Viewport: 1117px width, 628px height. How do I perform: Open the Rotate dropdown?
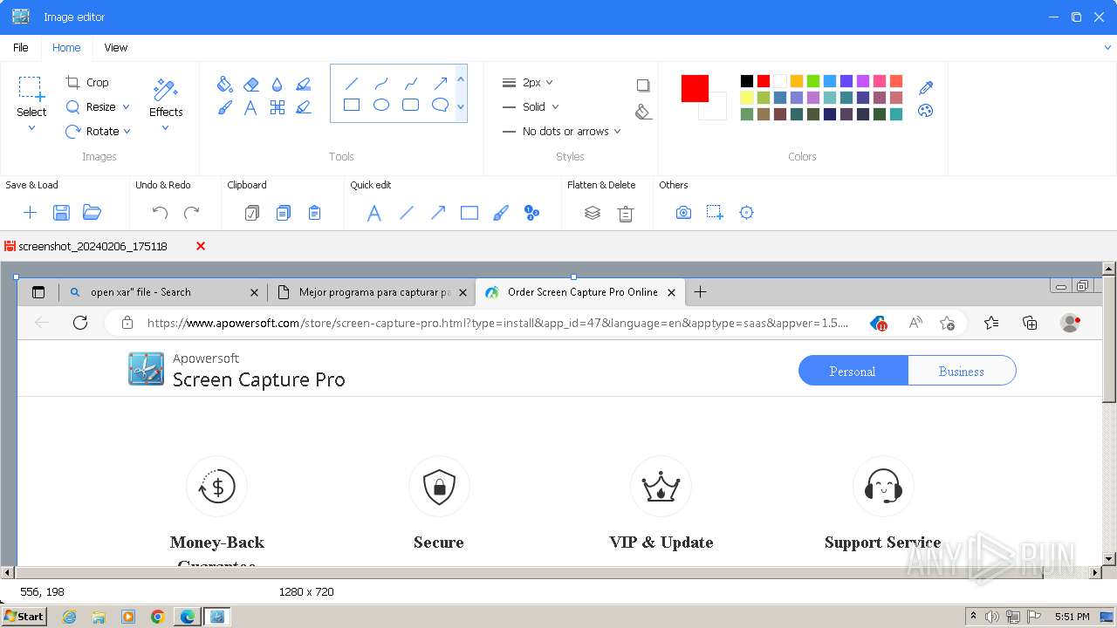pos(127,132)
